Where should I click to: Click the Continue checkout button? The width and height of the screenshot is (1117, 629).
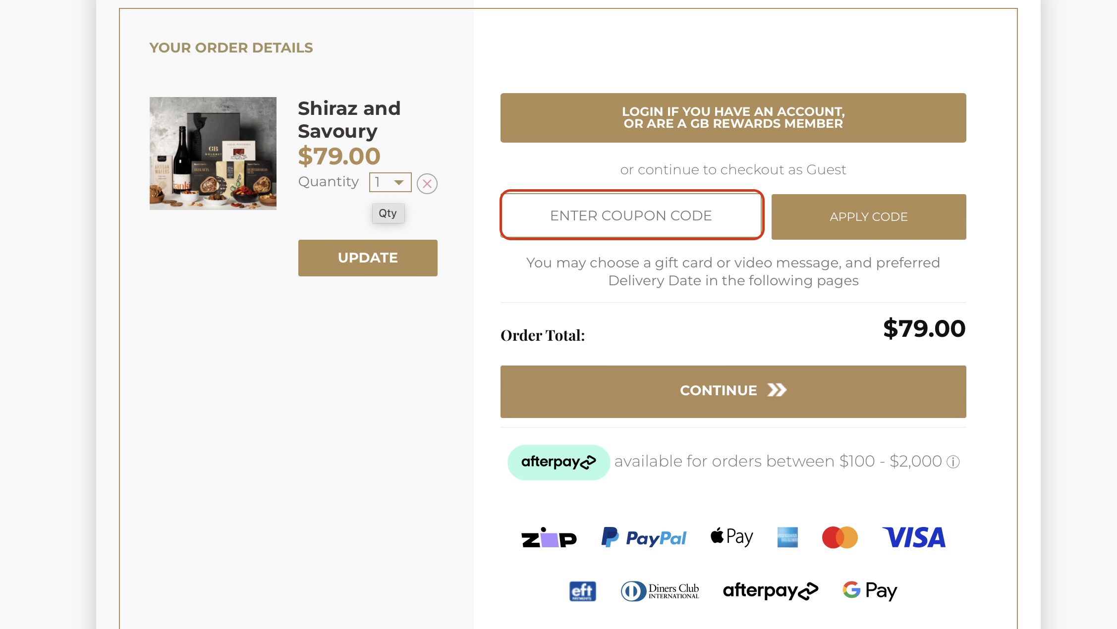click(x=732, y=391)
